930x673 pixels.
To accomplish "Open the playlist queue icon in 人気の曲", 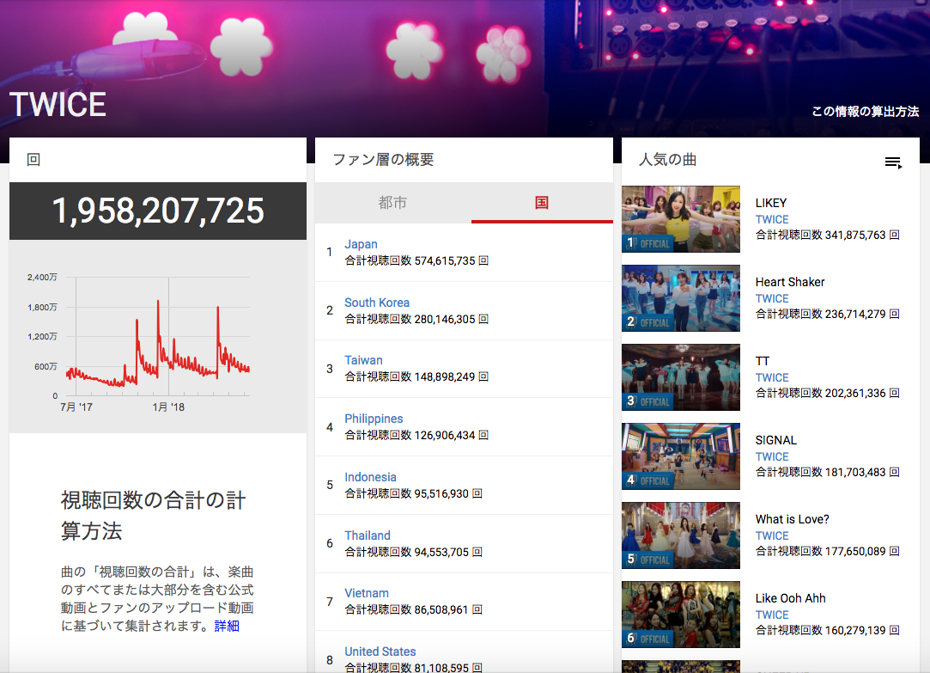I will (x=893, y=162).
